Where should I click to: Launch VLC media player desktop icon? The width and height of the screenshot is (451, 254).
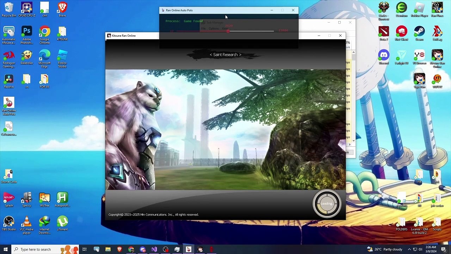(x=27, y=225)
